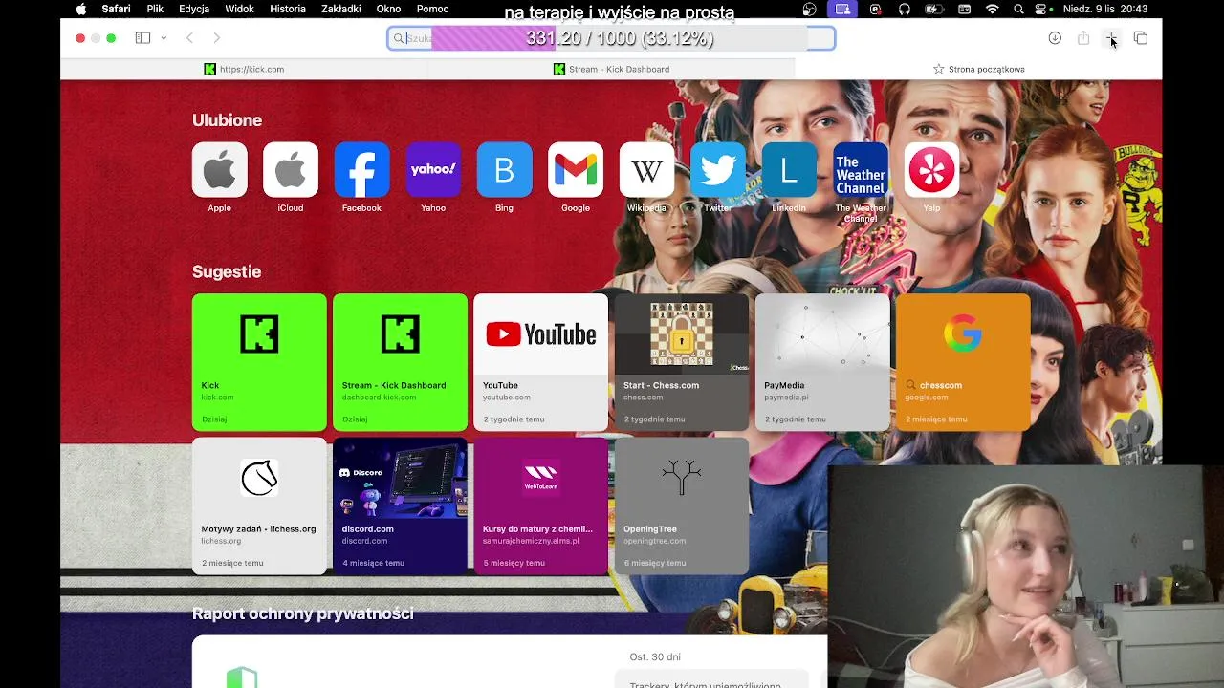
Task: Click the Sugestie section heading
Action: pyautogui.click(x=227, y=271)
